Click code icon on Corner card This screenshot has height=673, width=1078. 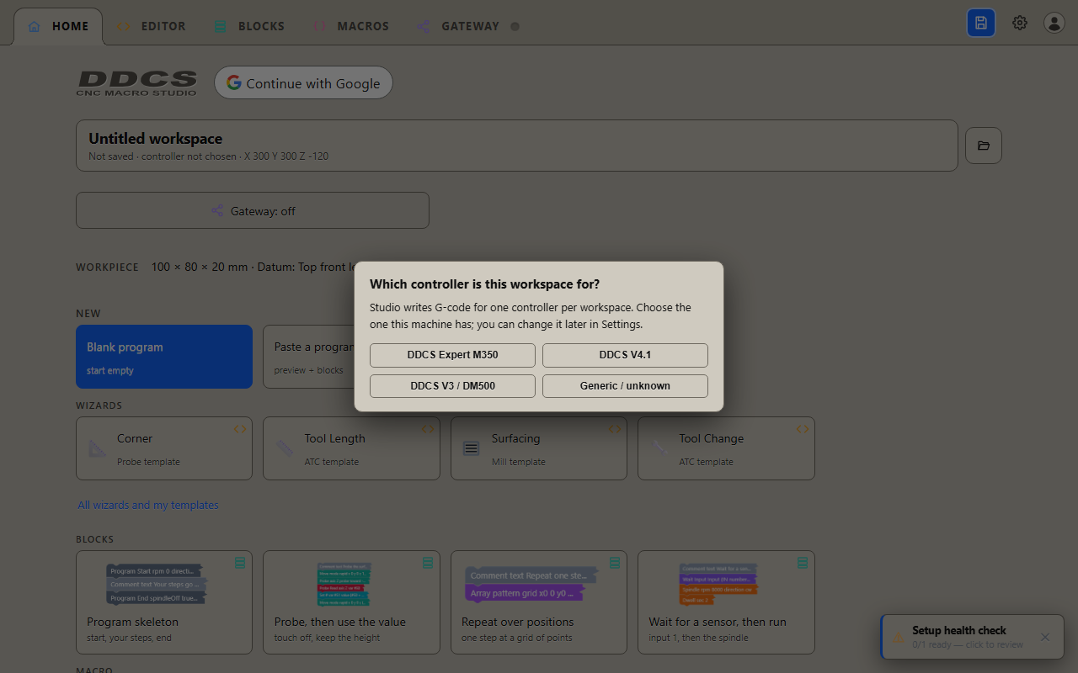tap(240, 429)
